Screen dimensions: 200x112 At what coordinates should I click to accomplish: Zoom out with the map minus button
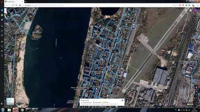click(196, 101)
